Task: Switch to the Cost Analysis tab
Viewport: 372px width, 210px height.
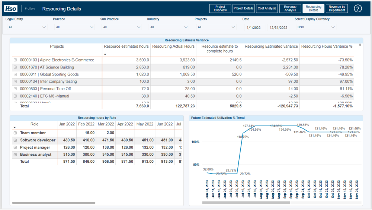Action: [267, 9]
